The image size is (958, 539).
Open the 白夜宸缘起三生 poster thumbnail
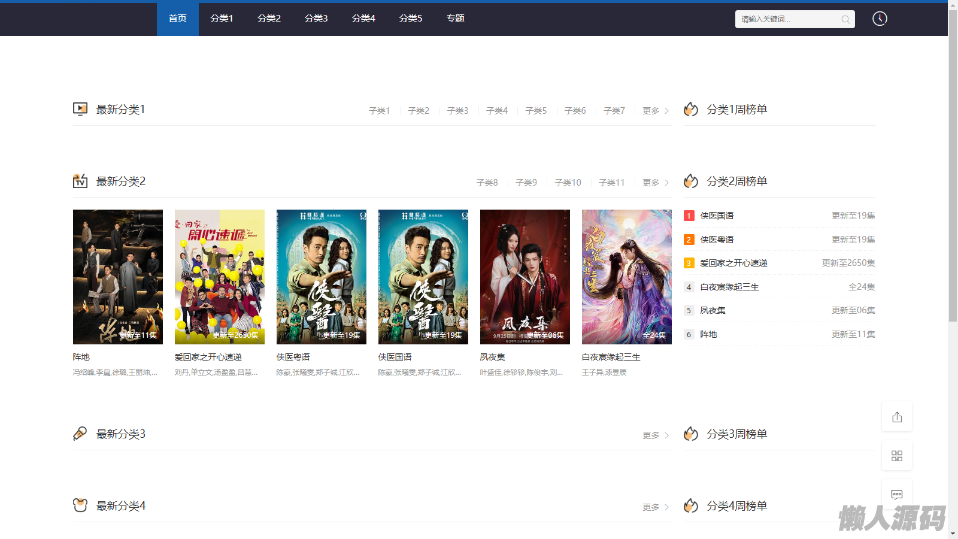(x=627, y=277)
